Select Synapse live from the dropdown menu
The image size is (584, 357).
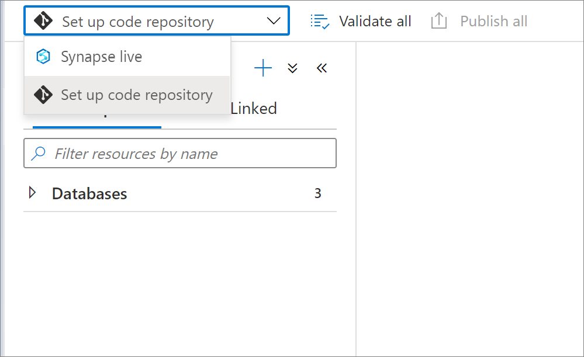101,56
